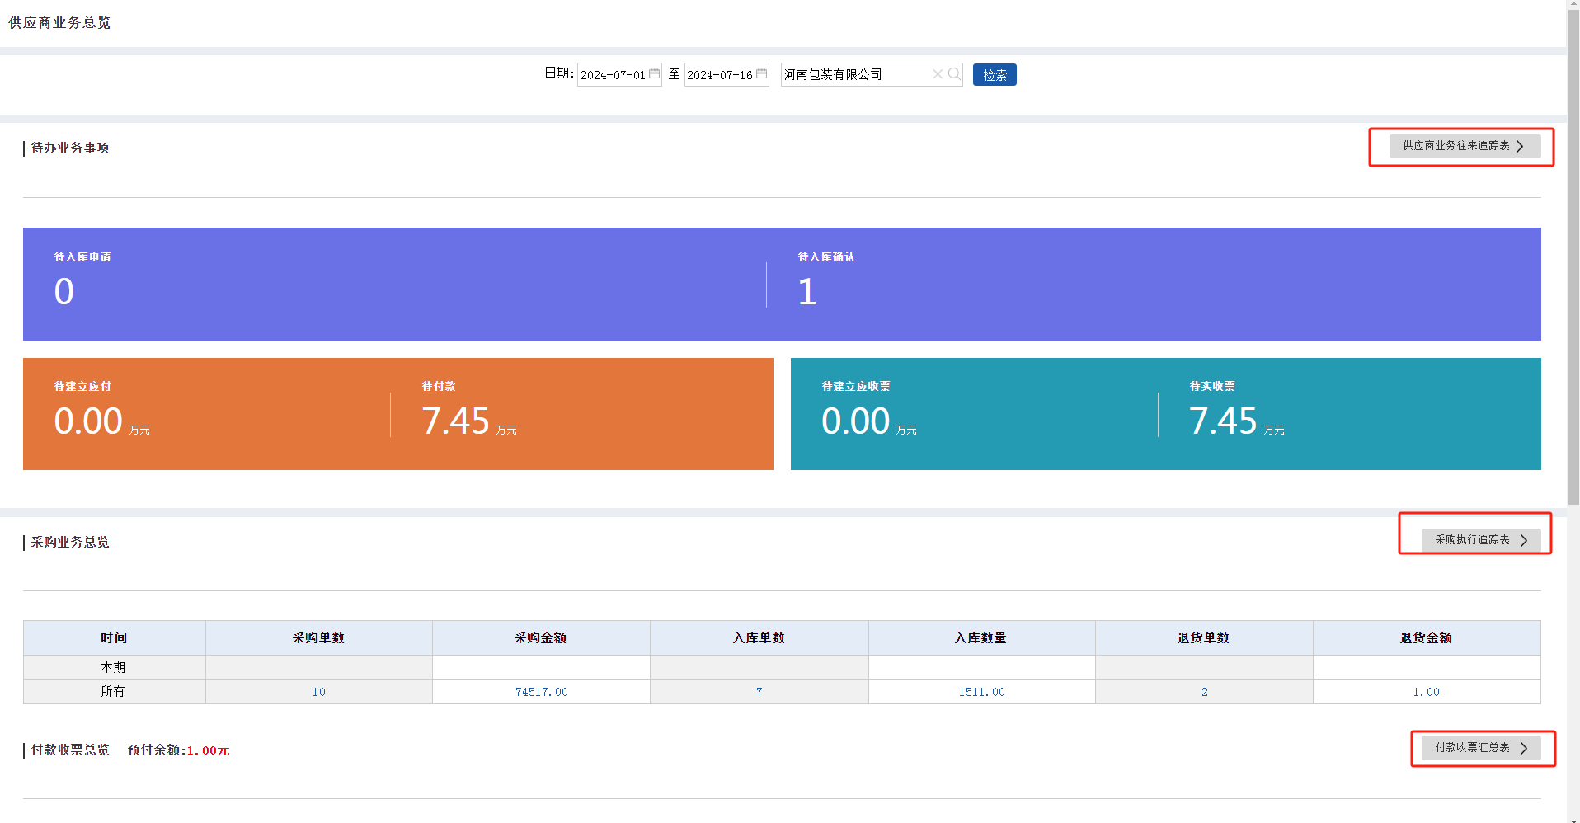Open purchase order count link 10
This screenshot has height=823, width=1580.
[x=319, y=692]
